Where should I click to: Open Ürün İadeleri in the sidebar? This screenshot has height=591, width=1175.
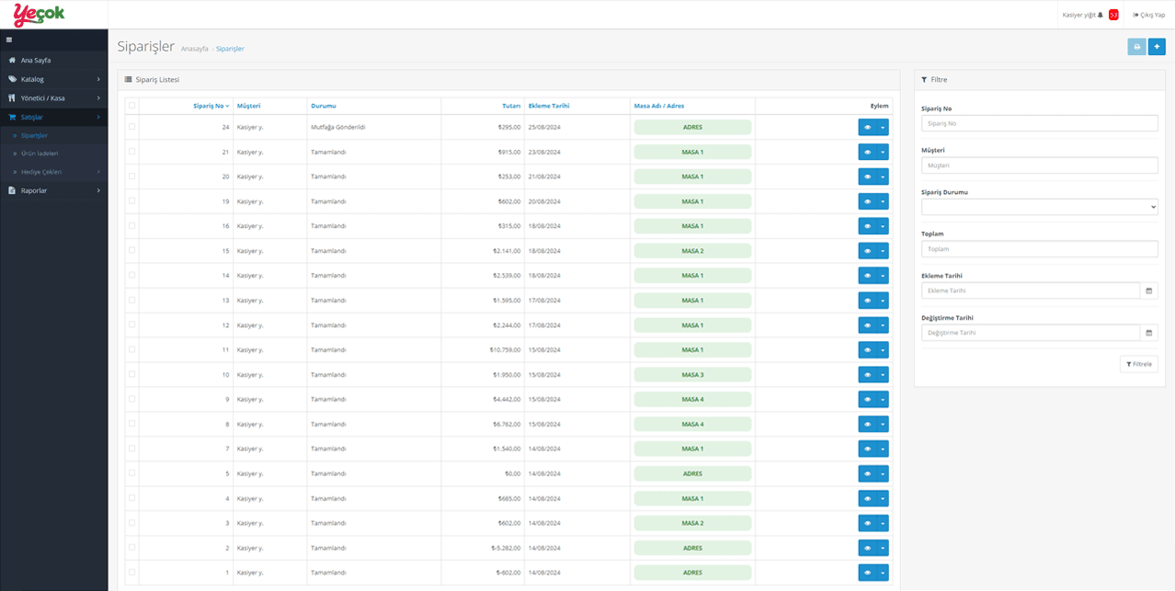53,153
